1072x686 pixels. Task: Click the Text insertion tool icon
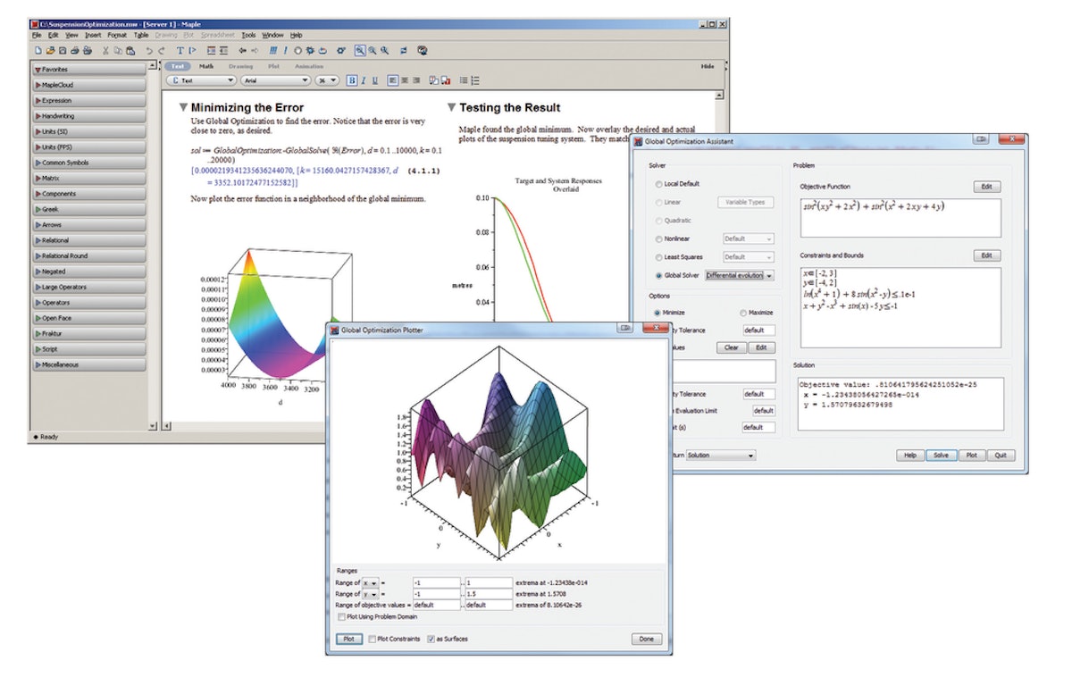click(179, 51)
